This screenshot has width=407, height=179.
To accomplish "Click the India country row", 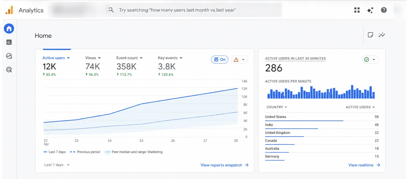I will pyautogui.click(x=322, y=125).
